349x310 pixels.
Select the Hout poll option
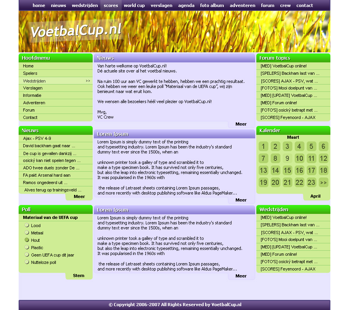(x=27, y=240)
